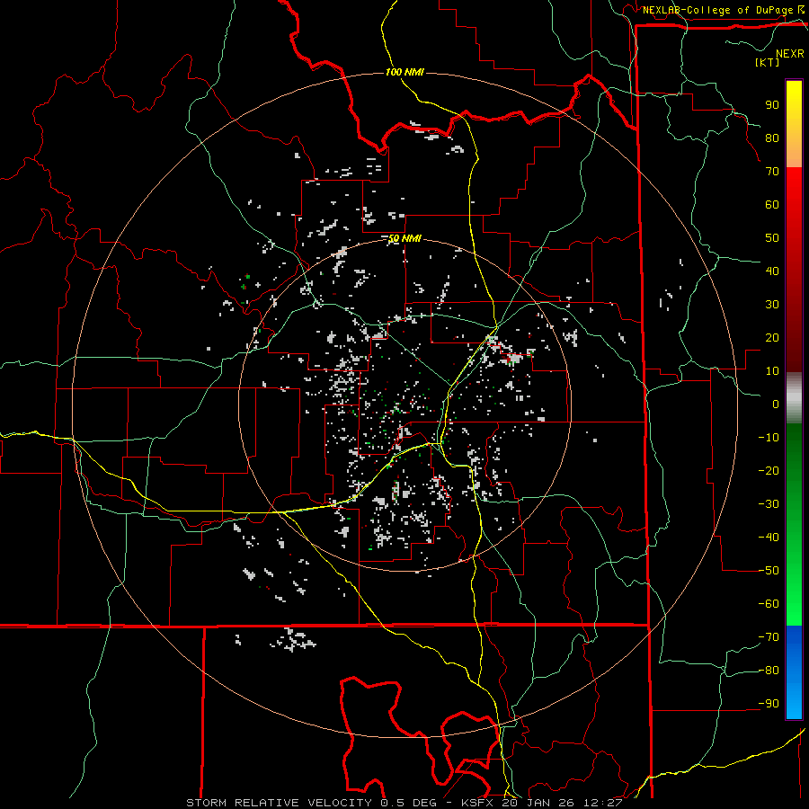Click the -40 scale value
This screenshot has width=809, height=809.
click(x=769, y=538)
